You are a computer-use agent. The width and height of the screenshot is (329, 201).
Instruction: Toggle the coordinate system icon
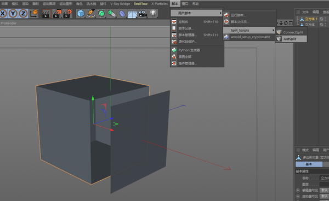(34, 13)
